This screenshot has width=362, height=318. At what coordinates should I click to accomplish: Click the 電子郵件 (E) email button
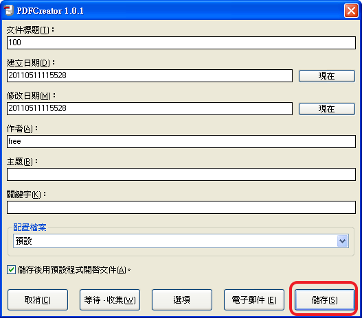[x=254, y=299]
